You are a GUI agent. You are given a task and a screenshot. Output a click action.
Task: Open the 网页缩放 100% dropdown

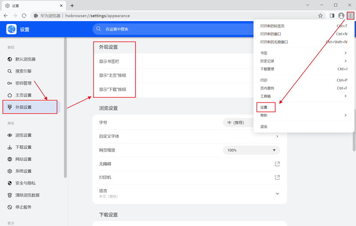tap(251, 150)
